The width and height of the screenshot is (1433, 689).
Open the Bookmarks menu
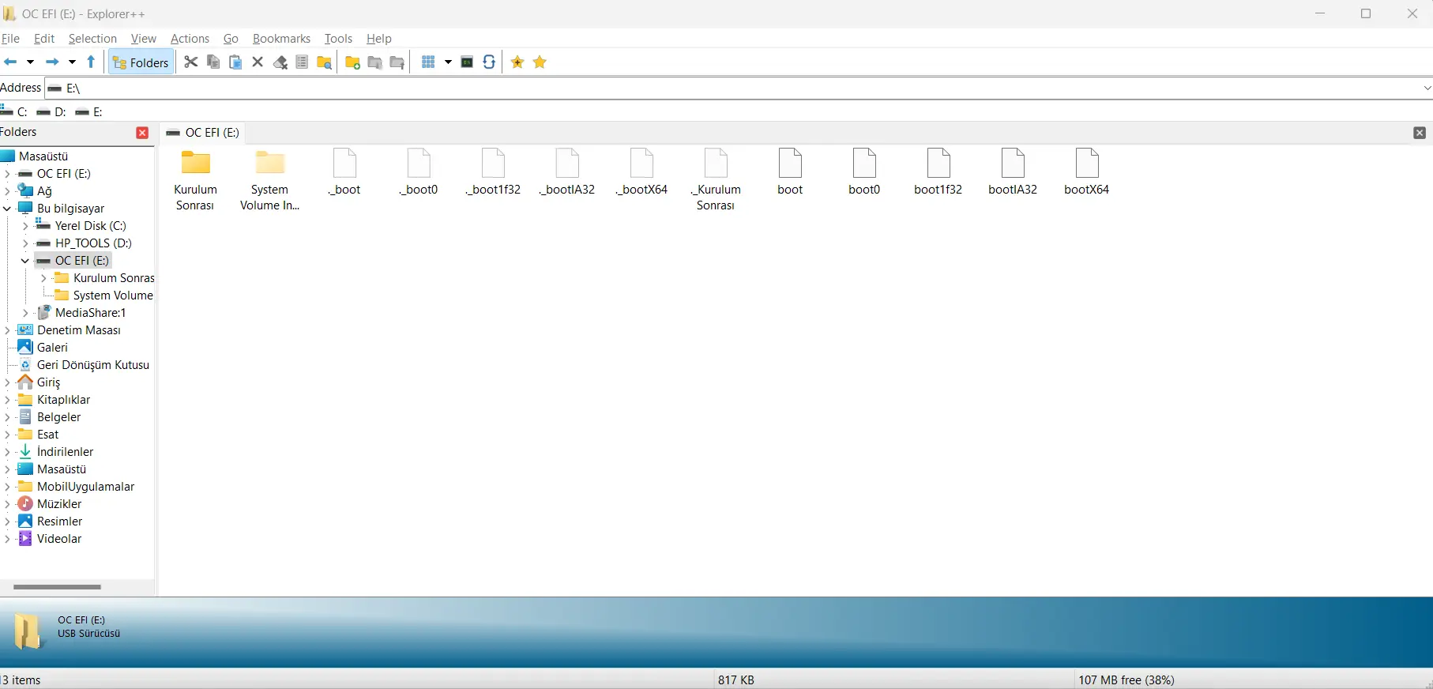click(x=281, y=39)
